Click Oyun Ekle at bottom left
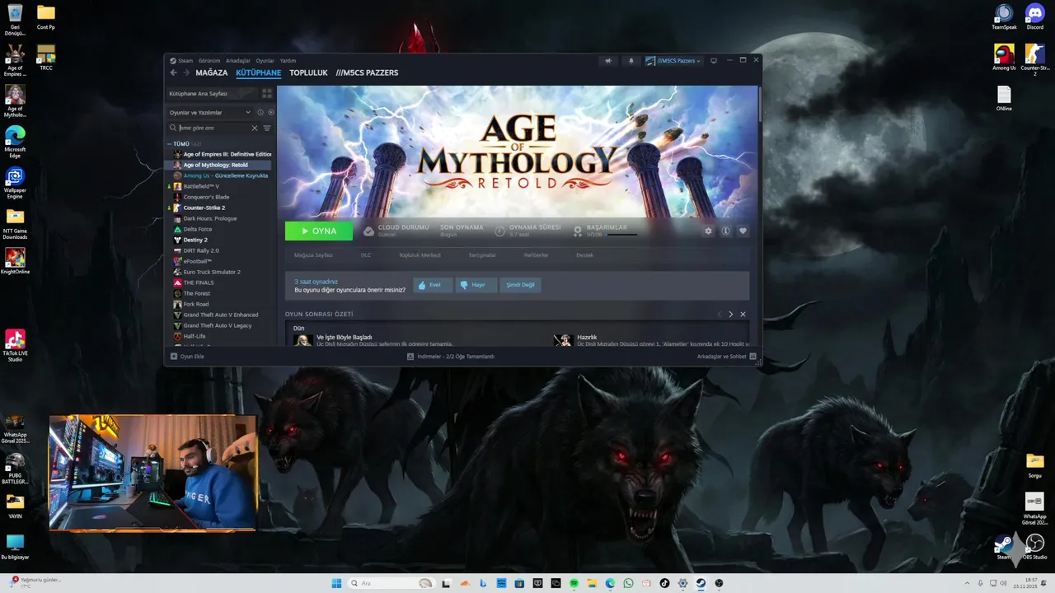1055x593 pixels. [187, 357]
